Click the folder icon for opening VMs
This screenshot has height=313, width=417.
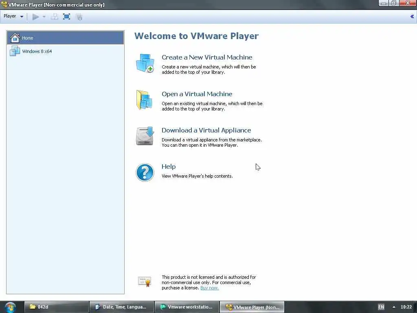point(145,100)
